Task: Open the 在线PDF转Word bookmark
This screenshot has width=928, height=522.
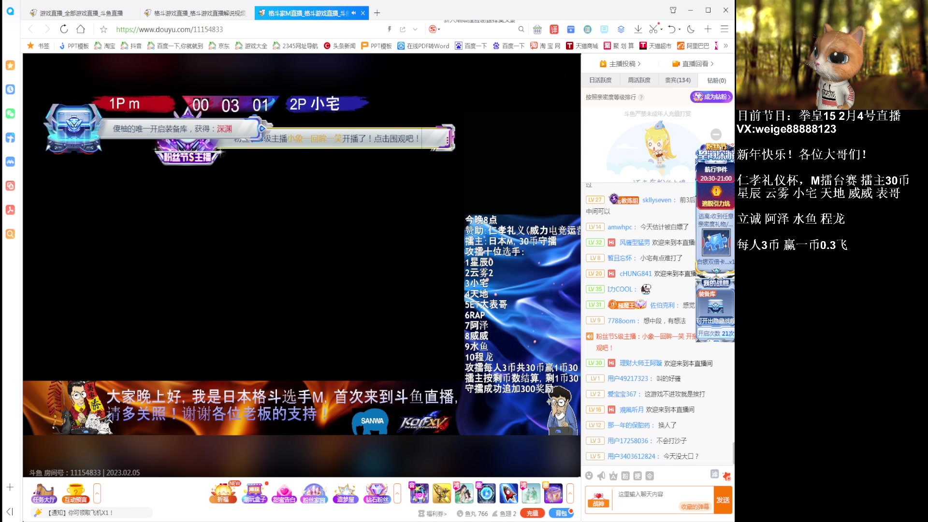Action: click(423, 46)
